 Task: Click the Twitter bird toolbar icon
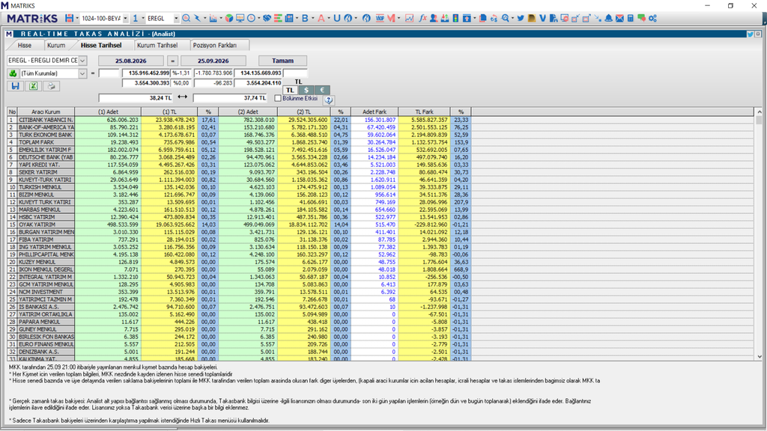(x=521, y=18)
